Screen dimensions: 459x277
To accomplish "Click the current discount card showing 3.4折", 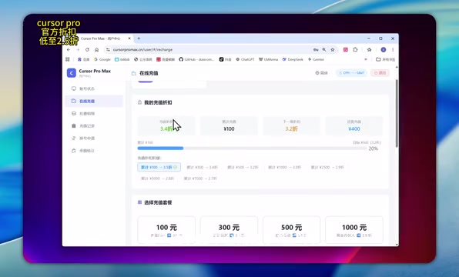I will (x=166, y=125).
